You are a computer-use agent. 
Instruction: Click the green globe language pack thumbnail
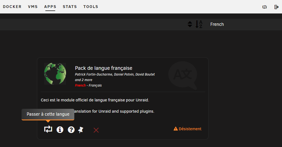coord(55,74)
